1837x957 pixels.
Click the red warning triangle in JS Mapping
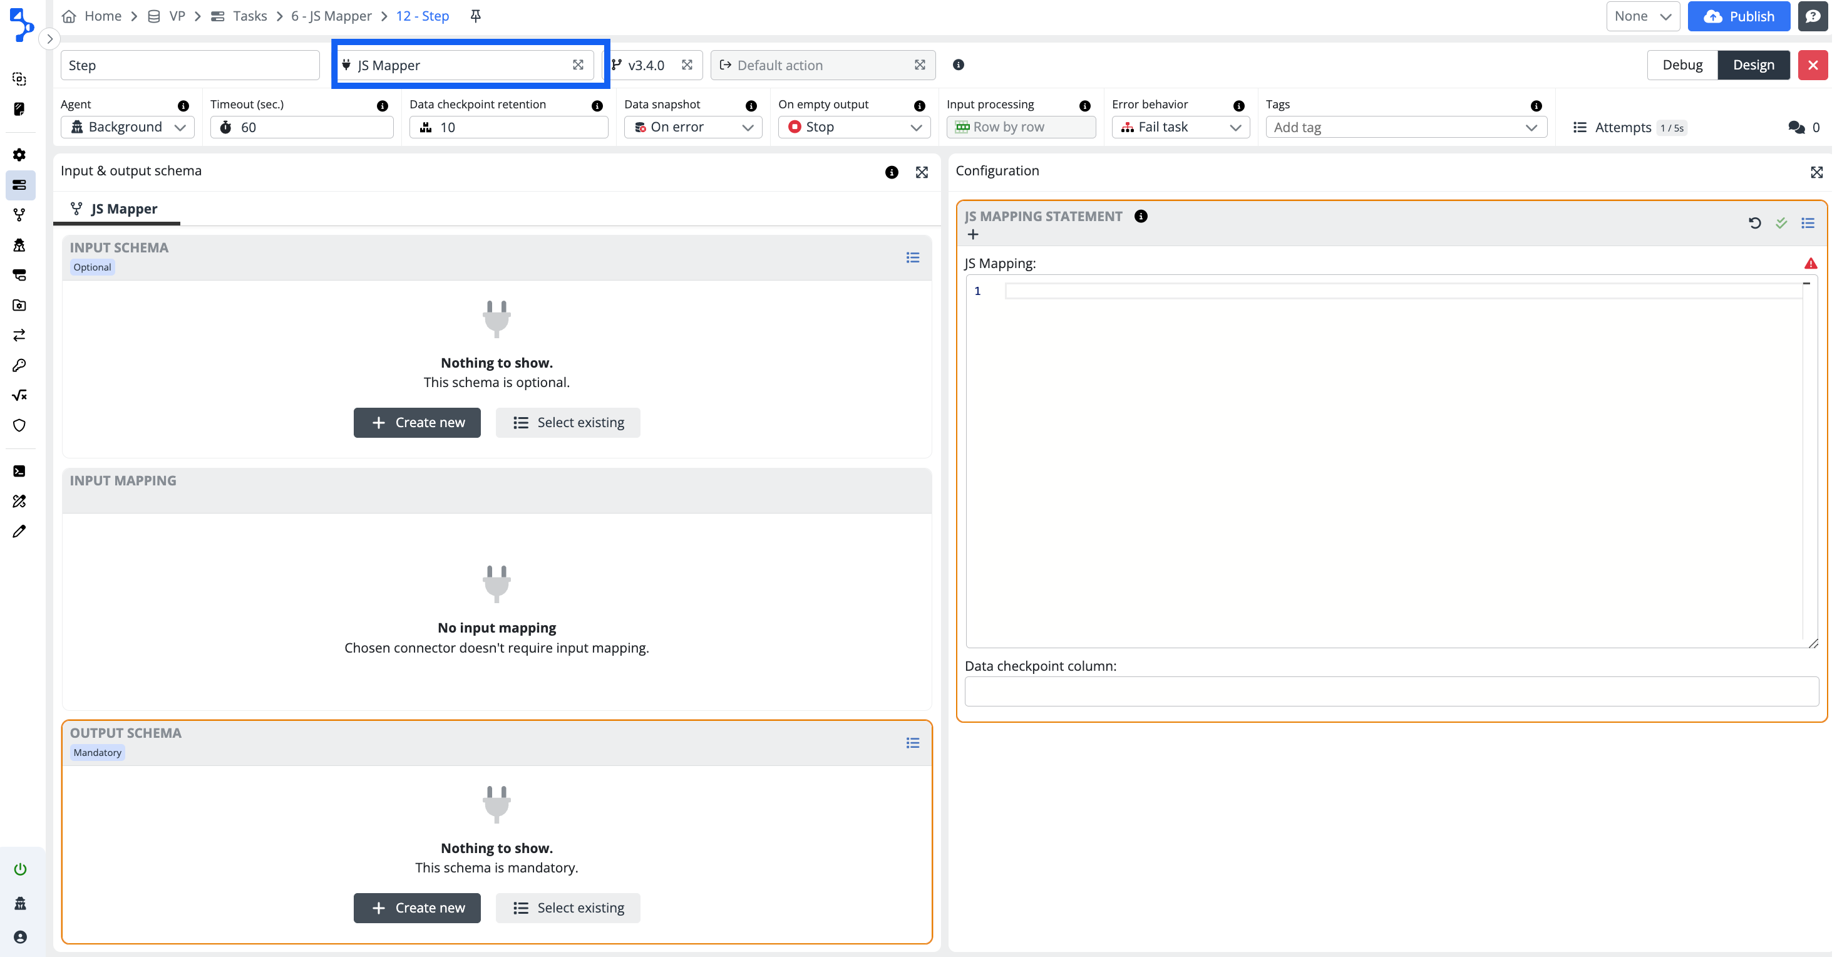click(x=1810, y=263)
